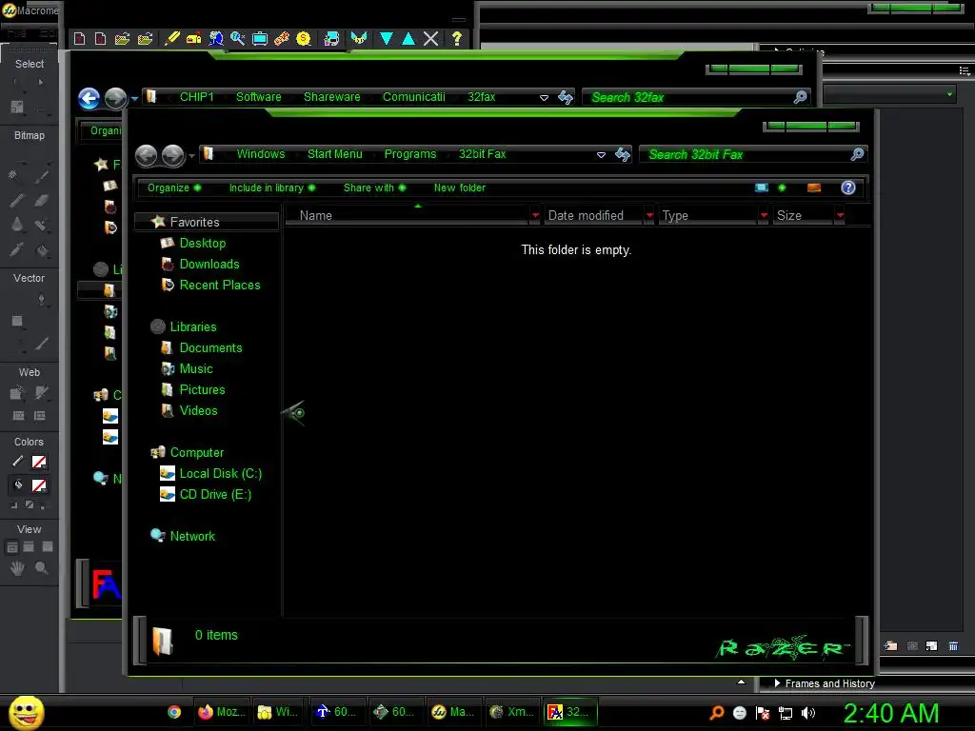The height and width of the screenshot is (731, 975).
Task: Select the Zoom tool in Fireworks View section
Action: pyautogui.click(x=41, y=567)
